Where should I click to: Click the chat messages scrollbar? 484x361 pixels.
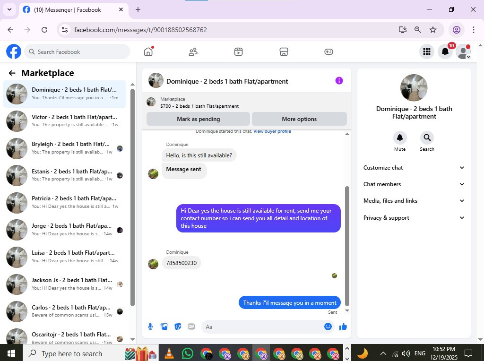tap(347, 245)
